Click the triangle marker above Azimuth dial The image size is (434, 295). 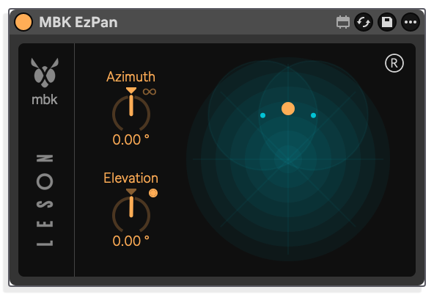point(131,90)
